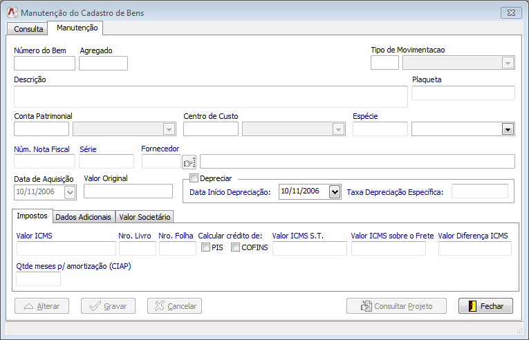This screenshot has height=340, width=529.
Task: Open the Dados Adicionais tab
Action: click(x=84, y=217)
